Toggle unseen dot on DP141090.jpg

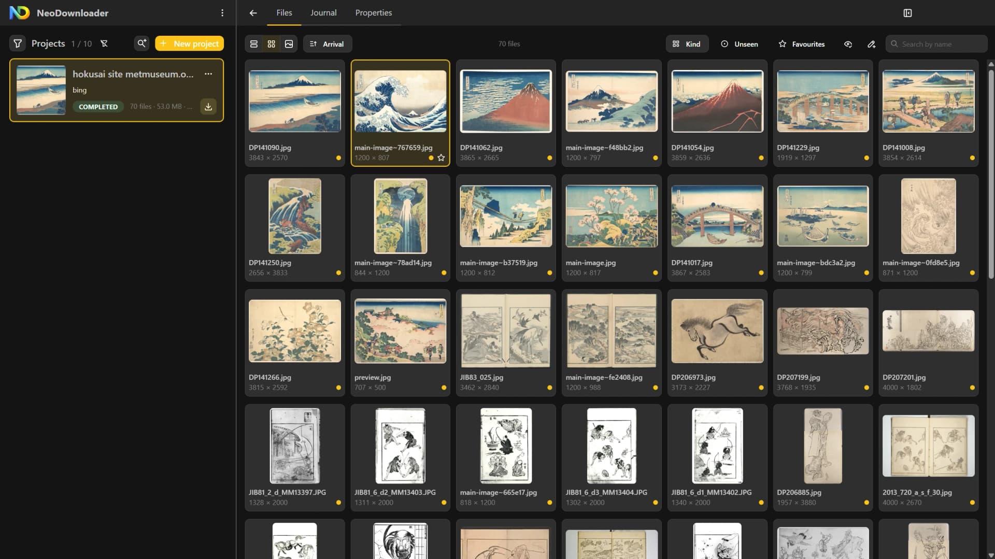pos(338,158)
